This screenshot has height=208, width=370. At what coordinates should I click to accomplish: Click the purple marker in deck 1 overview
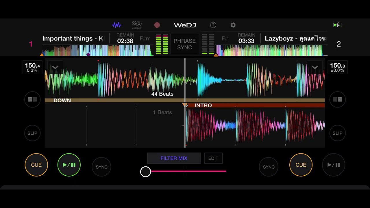click(x=88, y=54)
